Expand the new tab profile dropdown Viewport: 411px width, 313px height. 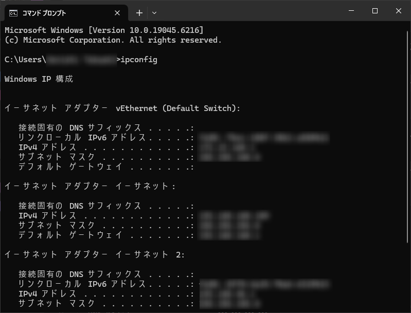[x=154, y=13]
